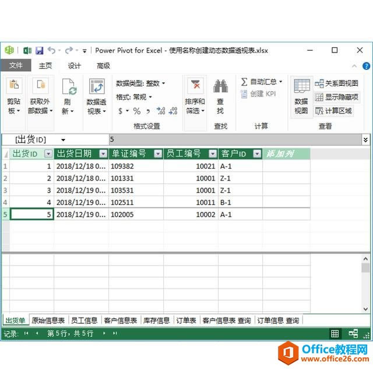Image resolution: width=373 pixels, height=369 pixels.
Task: Go to the previous record
Action: 37,333
